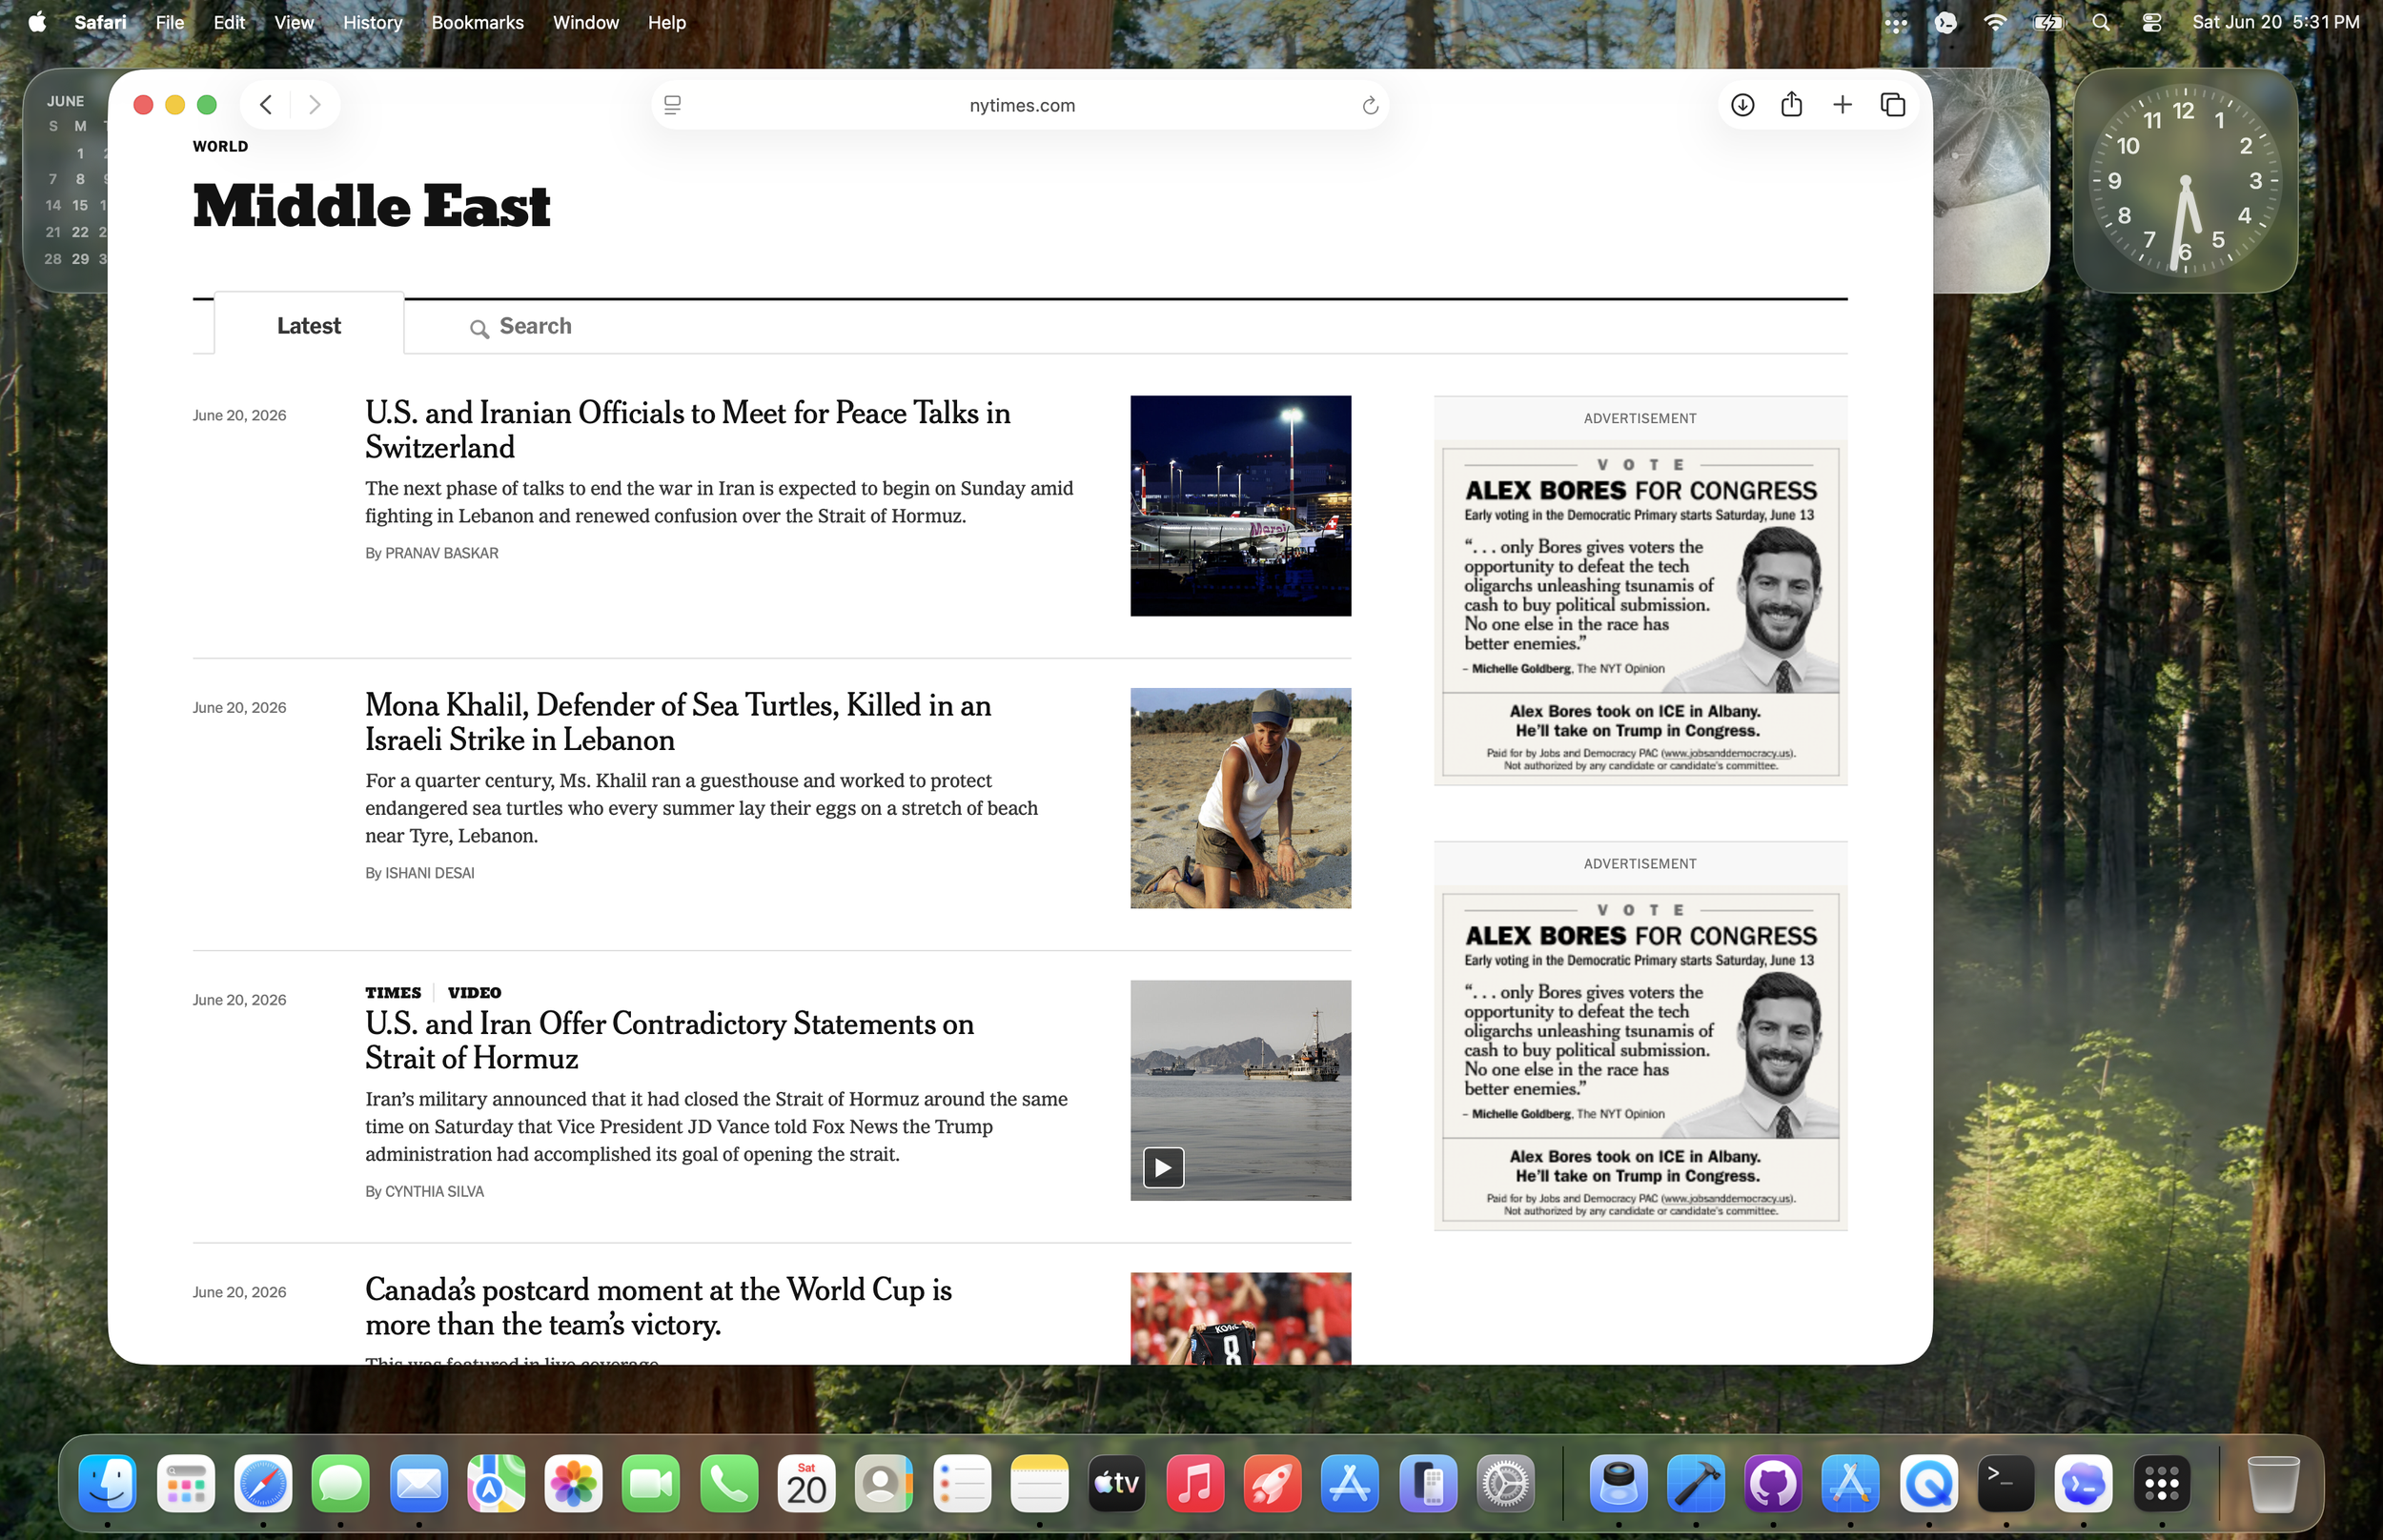The image size is (2383, 1540).
Task: Click the date and time in the menu bar
Action: [2275, 22]
